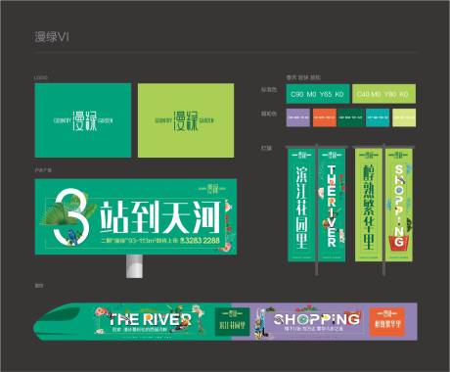Screen dimensions: 450x372
Task: Click the small 漫绿 logo on the billboard
Action: [x=213, y=188]
